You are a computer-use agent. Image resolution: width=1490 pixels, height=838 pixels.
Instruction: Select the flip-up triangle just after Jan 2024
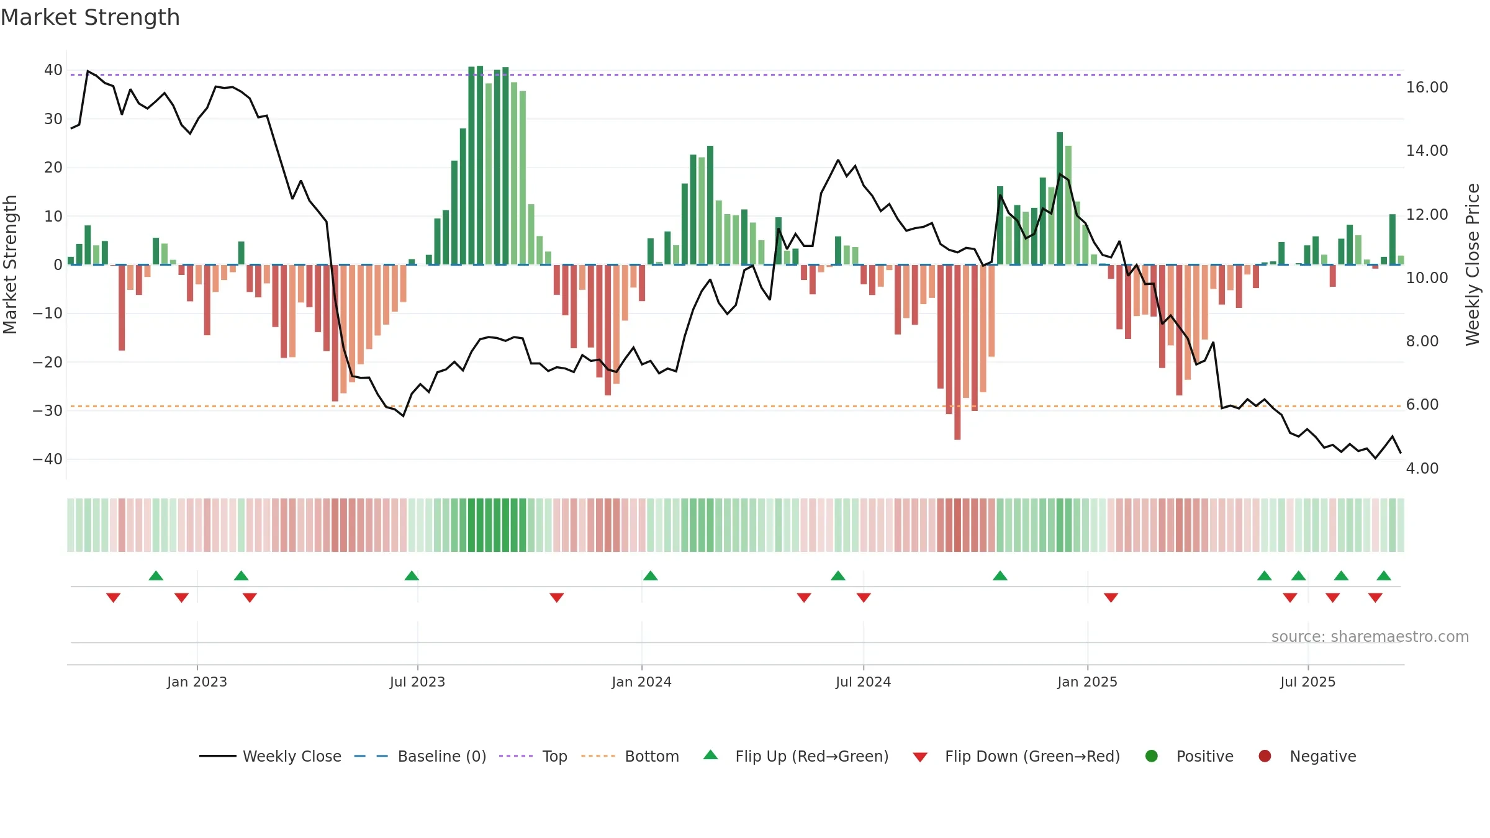[651, 575]
